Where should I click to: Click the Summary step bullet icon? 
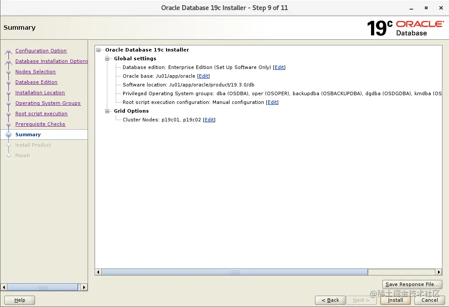click(x=9, y=135)
